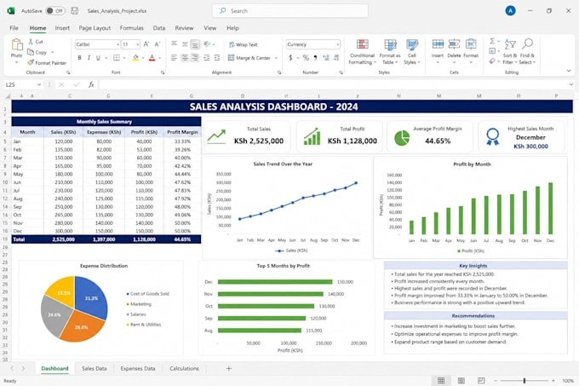The width and height of the screenshot is (579, 386).
Task: Click the Insert cells icon
Action: 438,44
